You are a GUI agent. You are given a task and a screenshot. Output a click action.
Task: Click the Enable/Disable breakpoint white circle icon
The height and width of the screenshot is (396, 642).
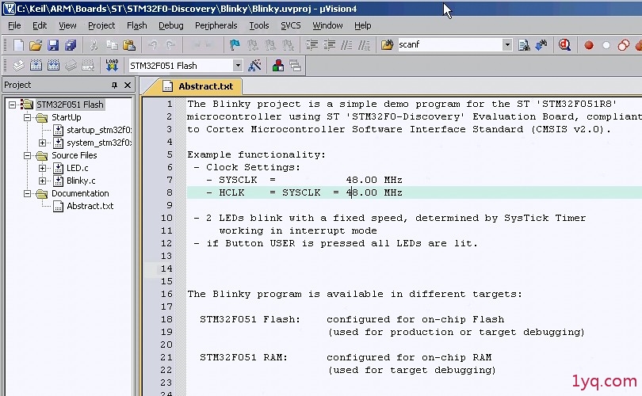(606, 45)
